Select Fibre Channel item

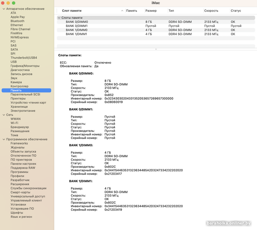coord(20,29)
